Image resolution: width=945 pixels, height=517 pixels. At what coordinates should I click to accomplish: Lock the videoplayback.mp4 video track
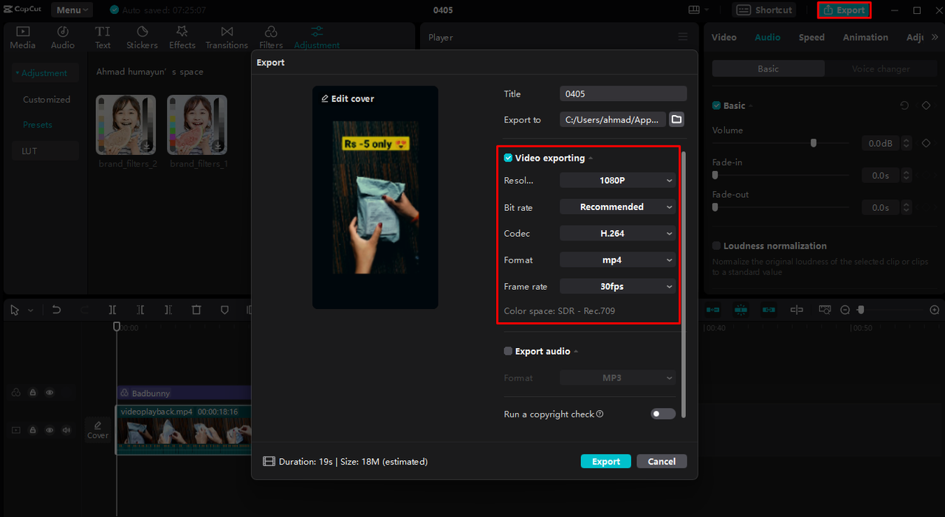32,430
